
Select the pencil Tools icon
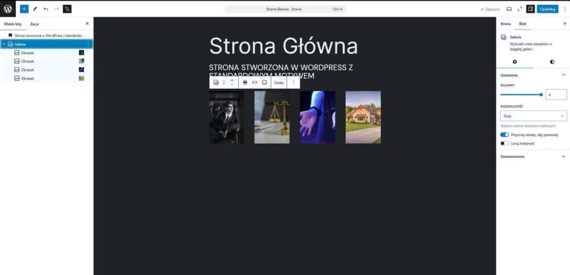(x=35, y=9)
